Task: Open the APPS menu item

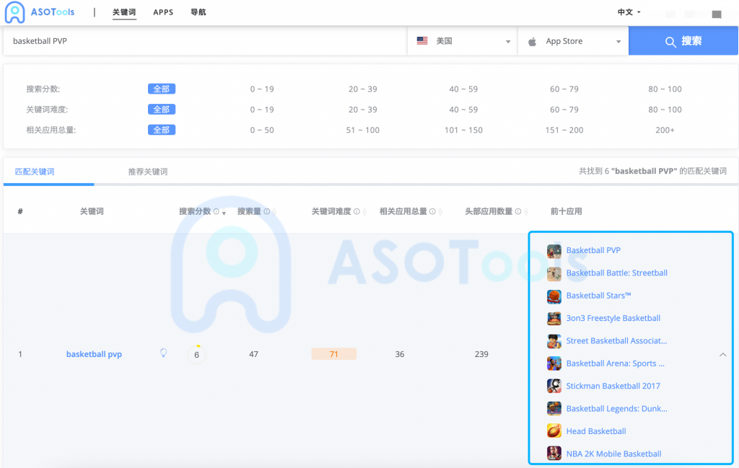Action: coord(163,12)
